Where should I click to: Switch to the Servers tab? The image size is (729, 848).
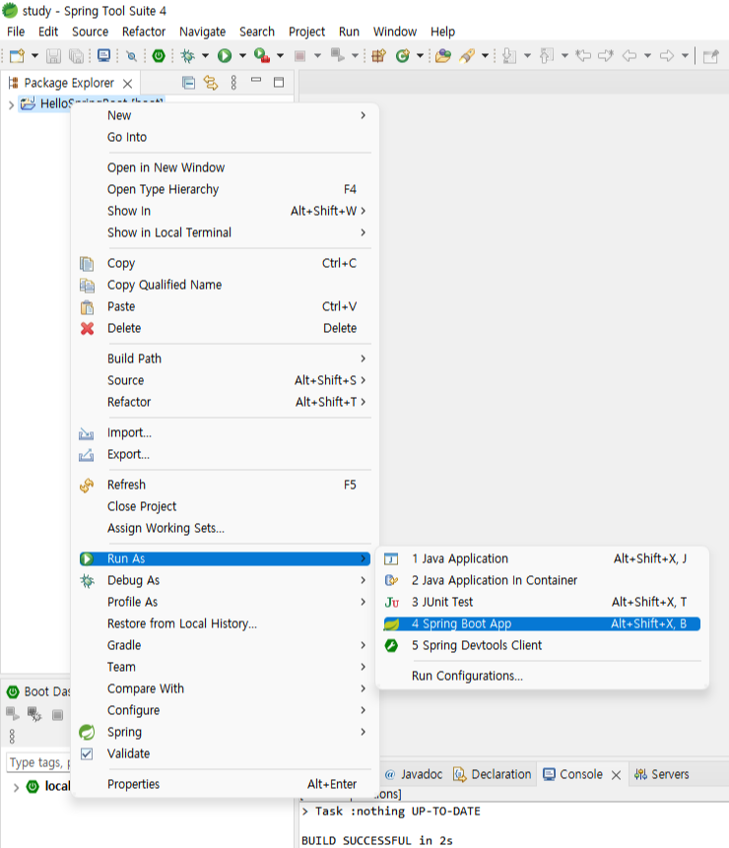662,774
